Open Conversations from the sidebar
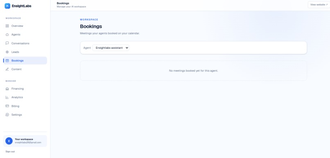This screenshot has width=330, height=158. coord(25,43)
